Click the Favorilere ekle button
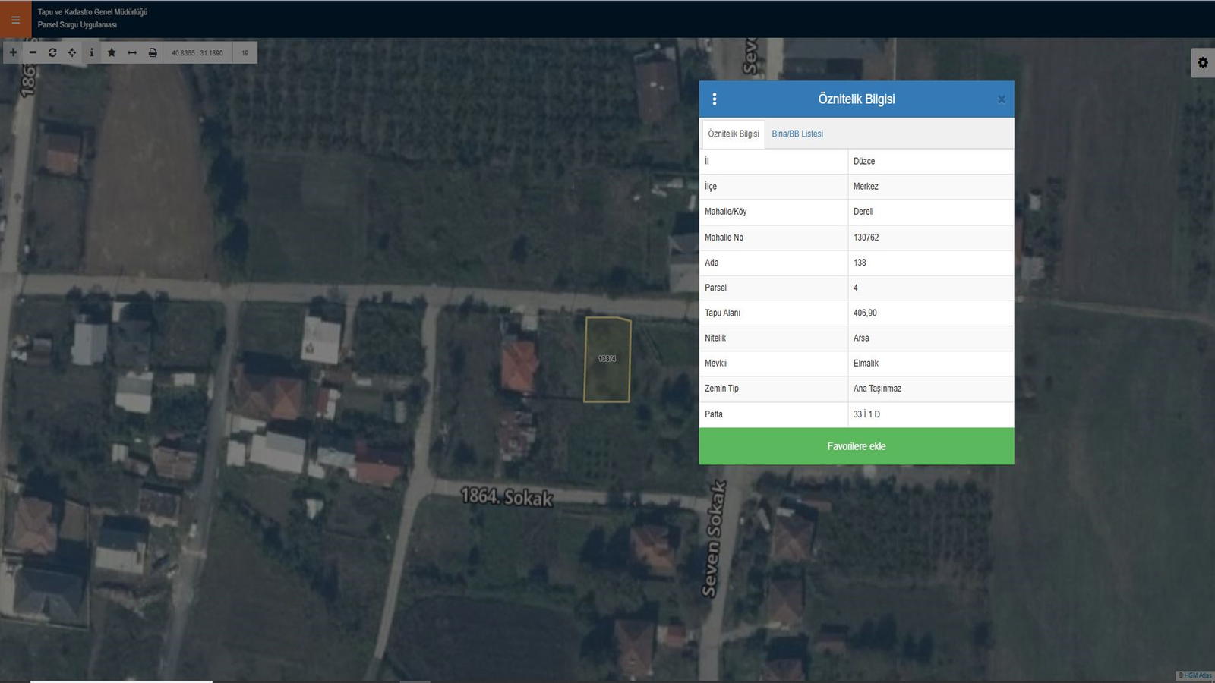The width and height of the screenshot is (1215, 683). [856, 446]
